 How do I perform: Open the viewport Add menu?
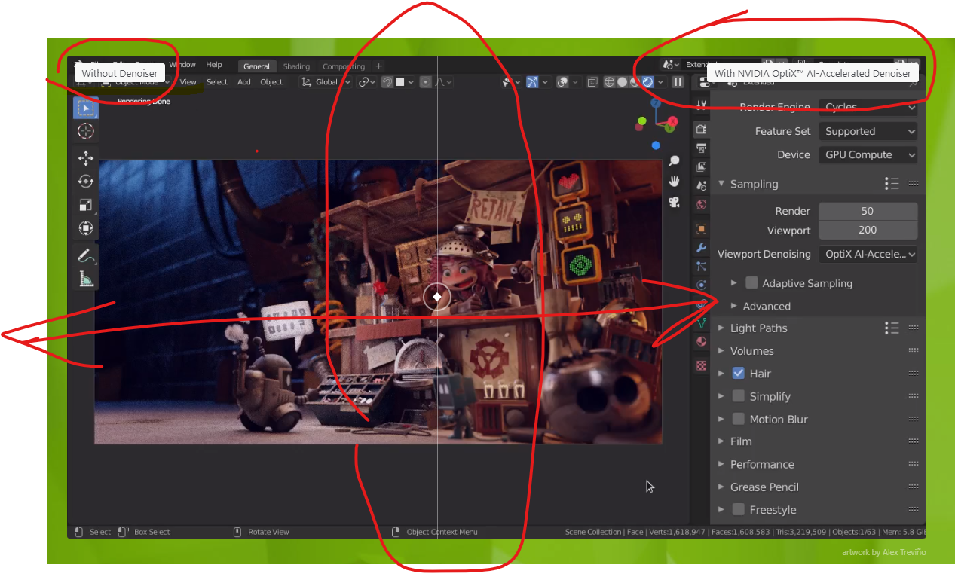(x=244, y=82)
